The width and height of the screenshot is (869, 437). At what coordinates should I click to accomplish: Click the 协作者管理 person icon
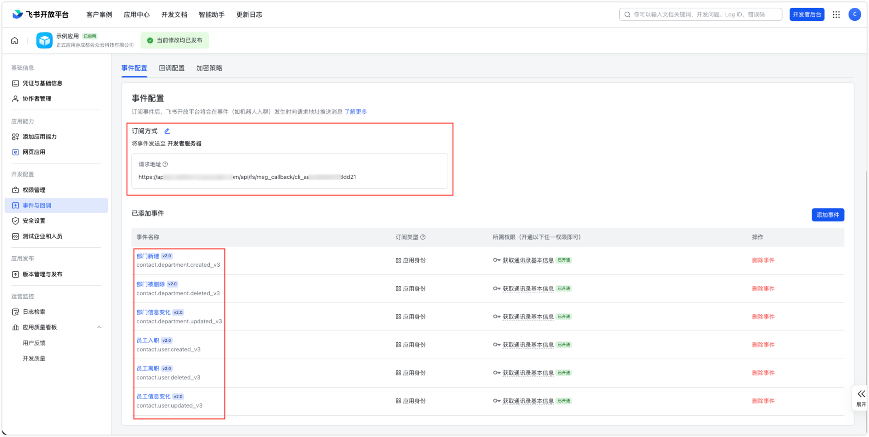15,99
